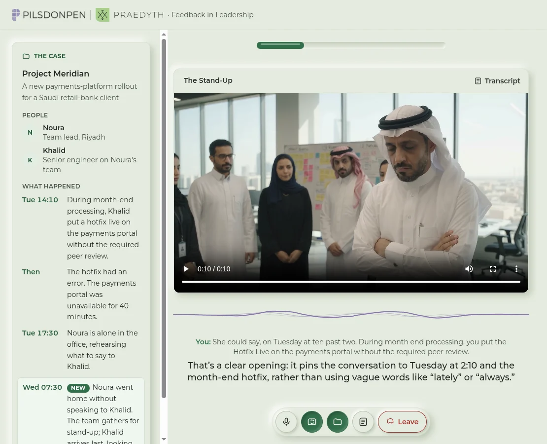Click the NEW badge on Wed 07:30 entry
The width and height of the screenshot is (547, 444).
tap(78, 388)
